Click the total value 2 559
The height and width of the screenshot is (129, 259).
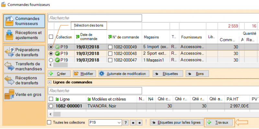[233, 26]
